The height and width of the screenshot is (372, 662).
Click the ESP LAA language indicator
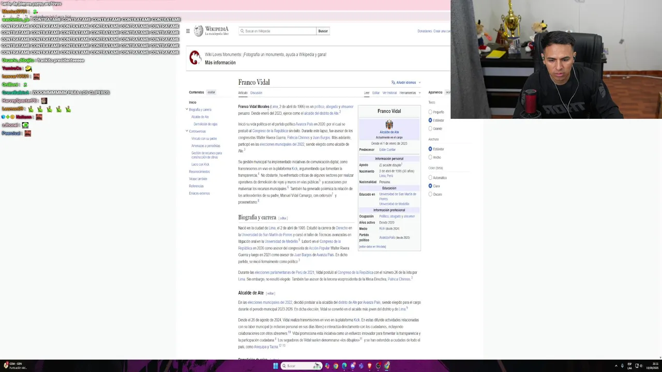(x=630, y=366)
